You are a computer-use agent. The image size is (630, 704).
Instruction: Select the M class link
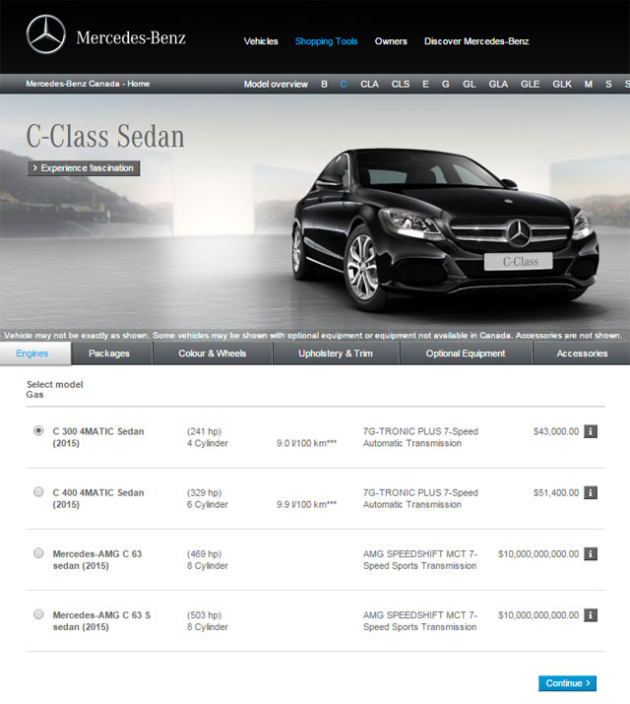[x=589, y=84]
